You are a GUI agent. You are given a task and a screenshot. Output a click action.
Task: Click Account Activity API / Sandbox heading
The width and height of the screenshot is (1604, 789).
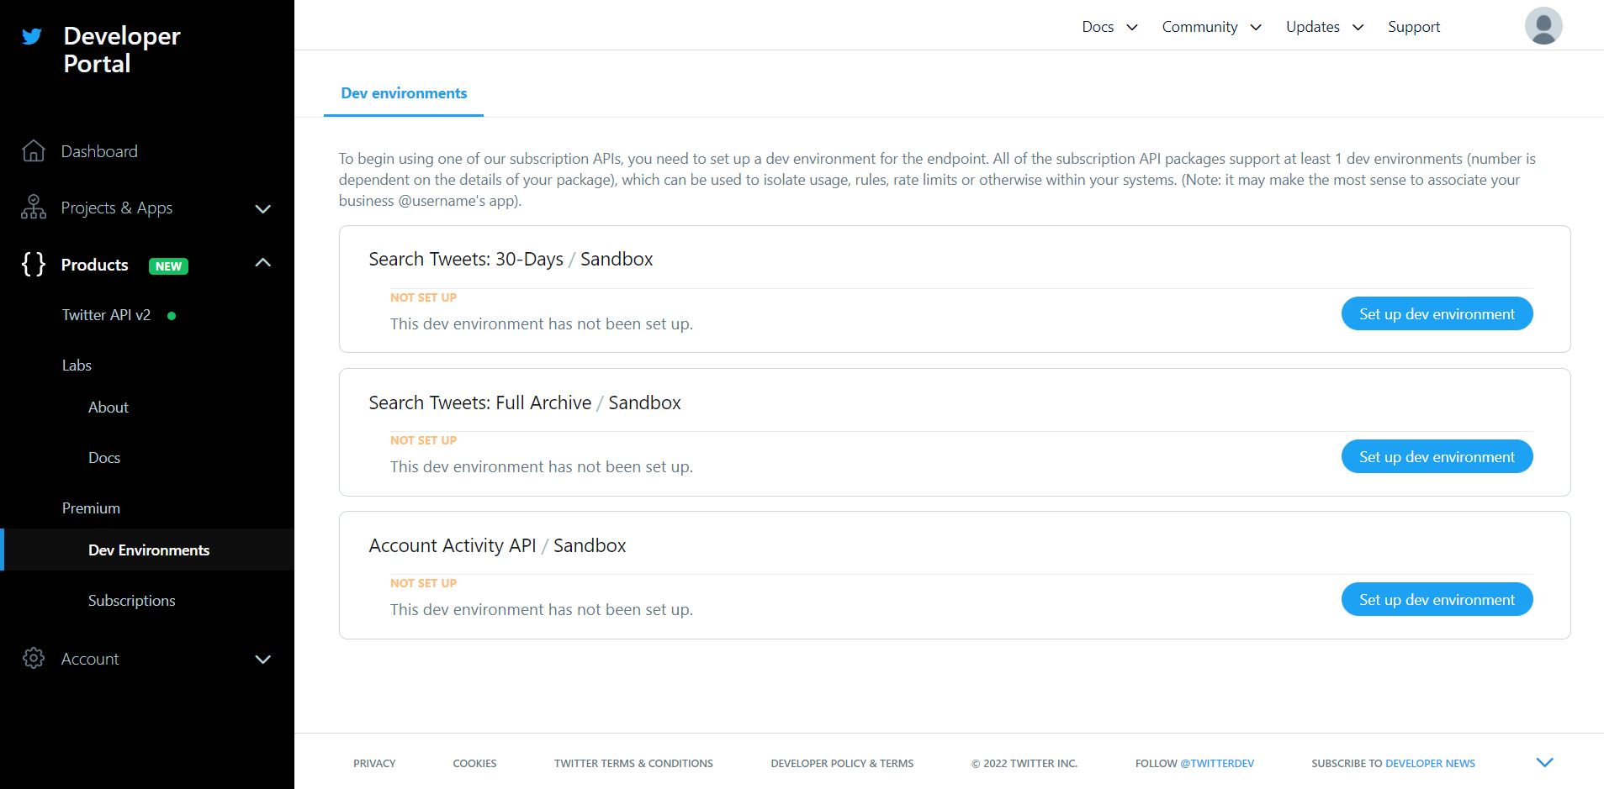point(497,545)
